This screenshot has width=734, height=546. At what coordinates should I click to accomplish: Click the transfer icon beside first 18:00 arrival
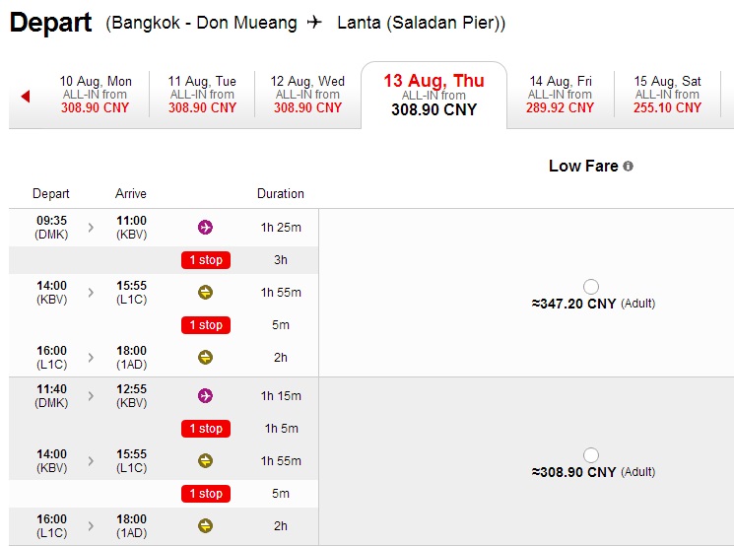[x=205, y=357]
